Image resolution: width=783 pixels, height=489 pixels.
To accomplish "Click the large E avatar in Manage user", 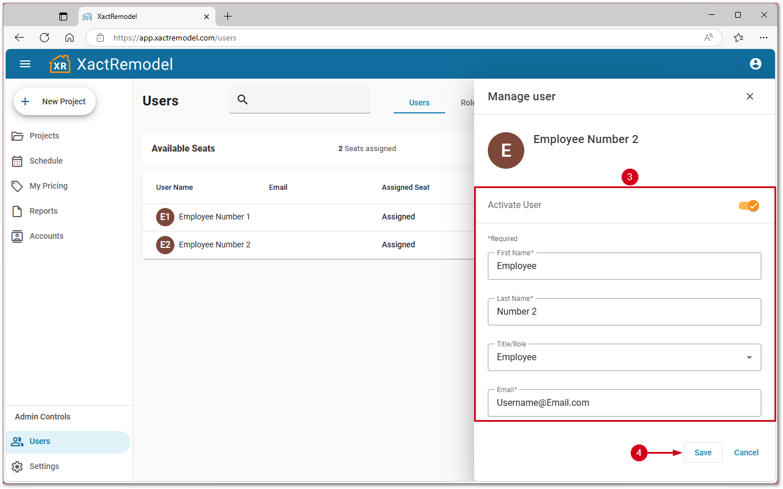I will coord(506,150).
